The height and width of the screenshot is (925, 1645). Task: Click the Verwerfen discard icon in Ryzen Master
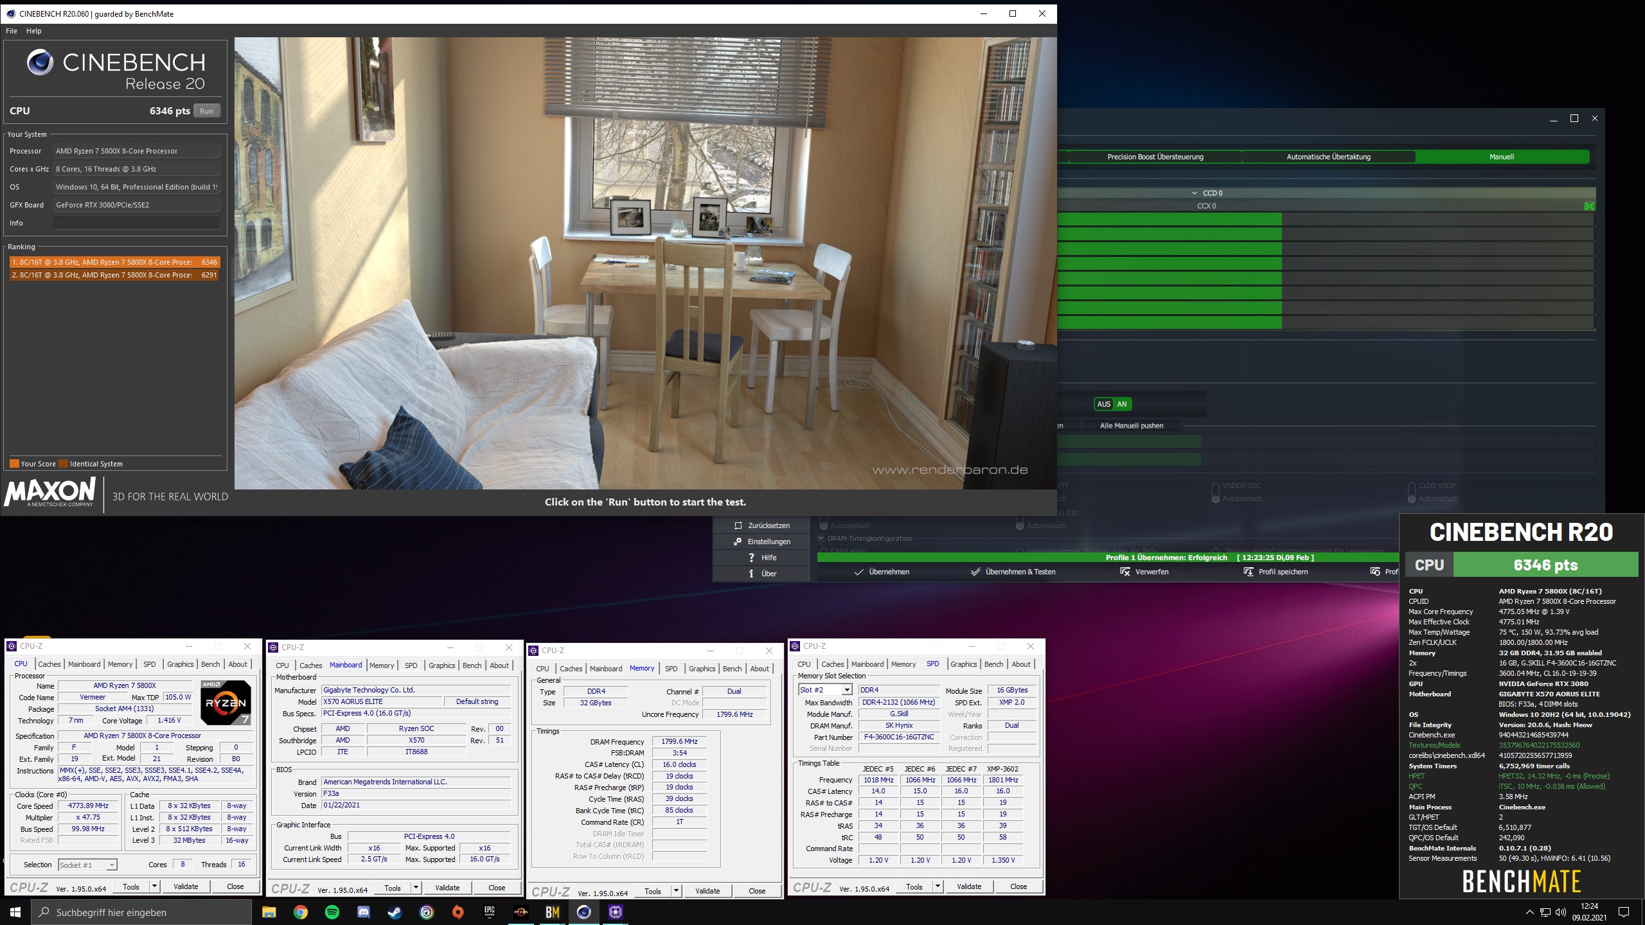pos(1125,572)
